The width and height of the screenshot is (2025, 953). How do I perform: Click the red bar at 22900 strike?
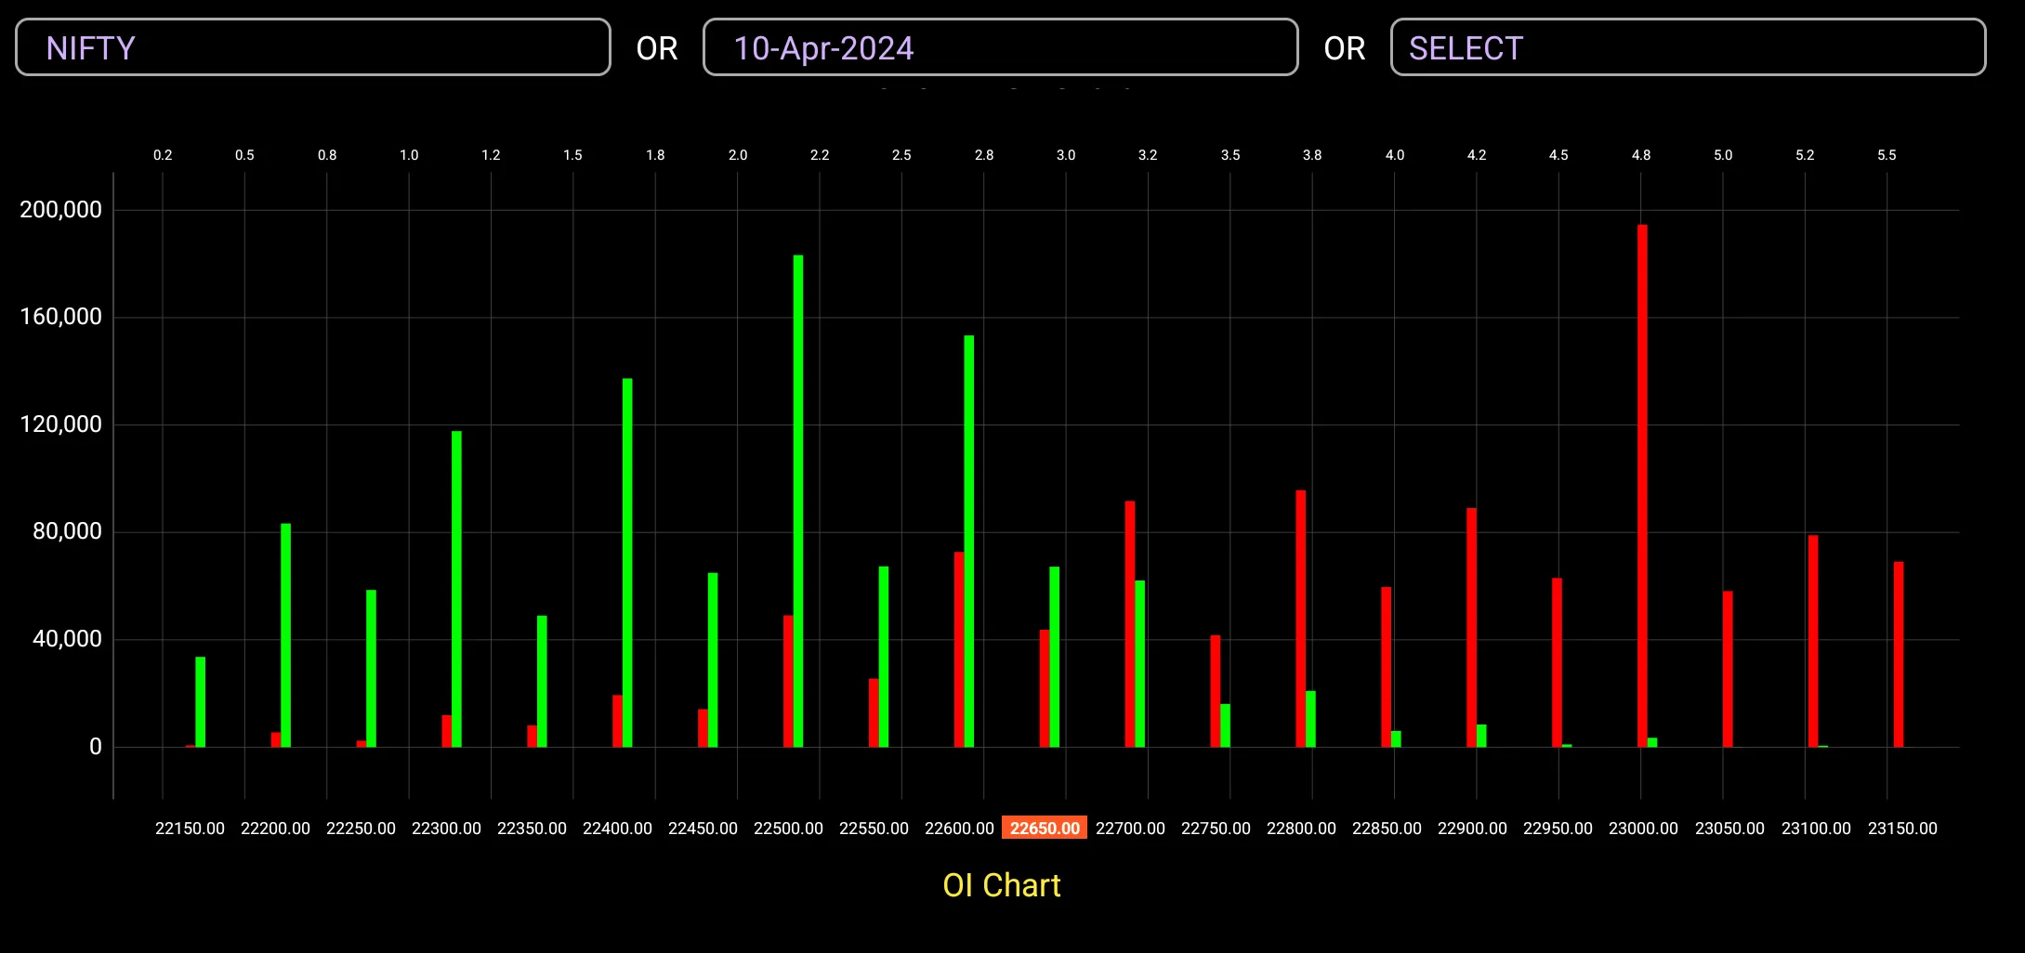(1471, 627)
